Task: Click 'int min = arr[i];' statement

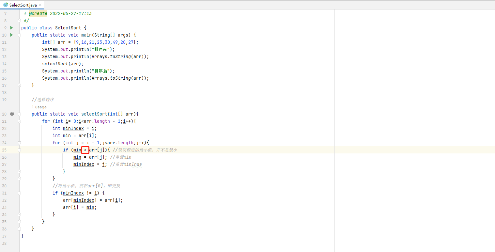Action: 75,135
